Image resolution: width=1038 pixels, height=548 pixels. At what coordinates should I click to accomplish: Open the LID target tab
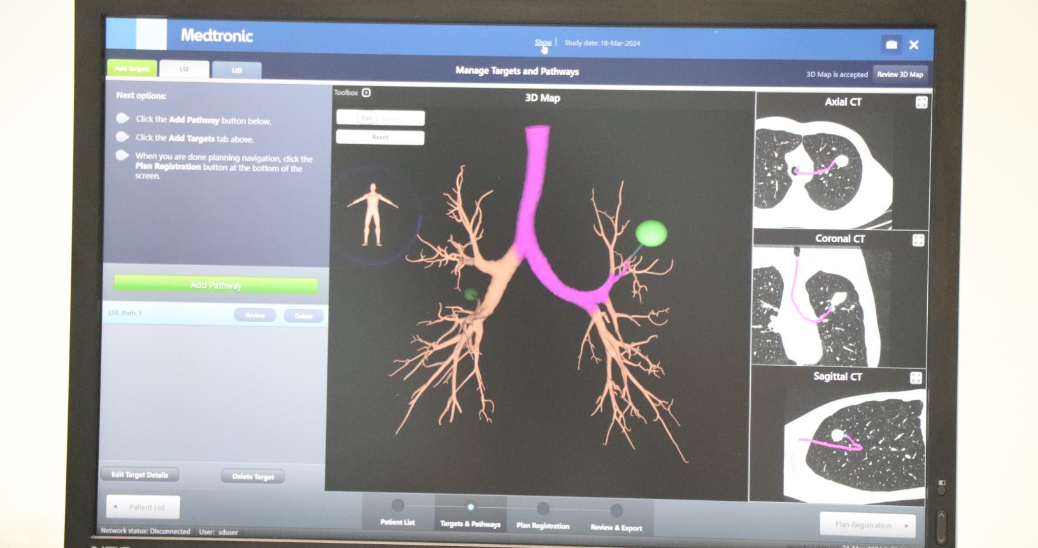(236, 70)
